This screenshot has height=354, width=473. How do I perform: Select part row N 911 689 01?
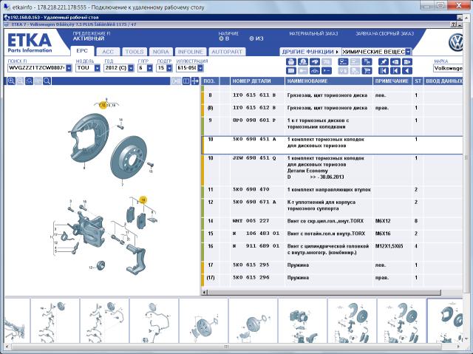(x=332, y=252)
